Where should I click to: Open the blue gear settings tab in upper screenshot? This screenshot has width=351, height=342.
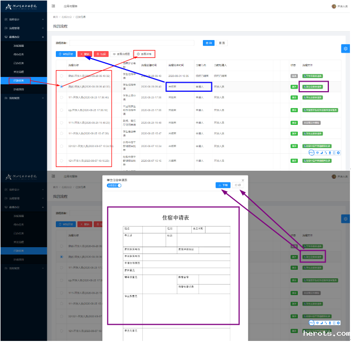click(346, 48)
